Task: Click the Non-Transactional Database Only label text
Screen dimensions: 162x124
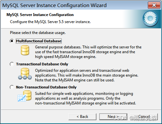Action: (x=46, y=87)
